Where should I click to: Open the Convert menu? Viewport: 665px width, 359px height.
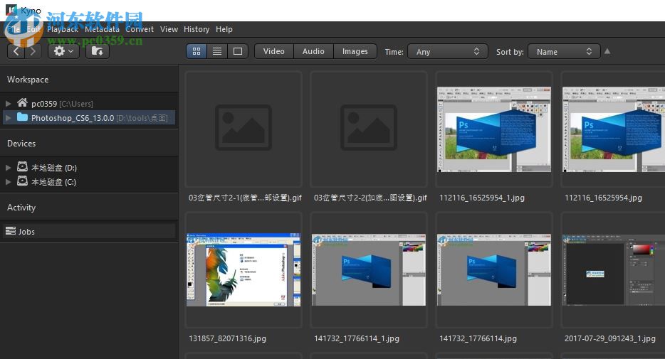coord(140,29)
